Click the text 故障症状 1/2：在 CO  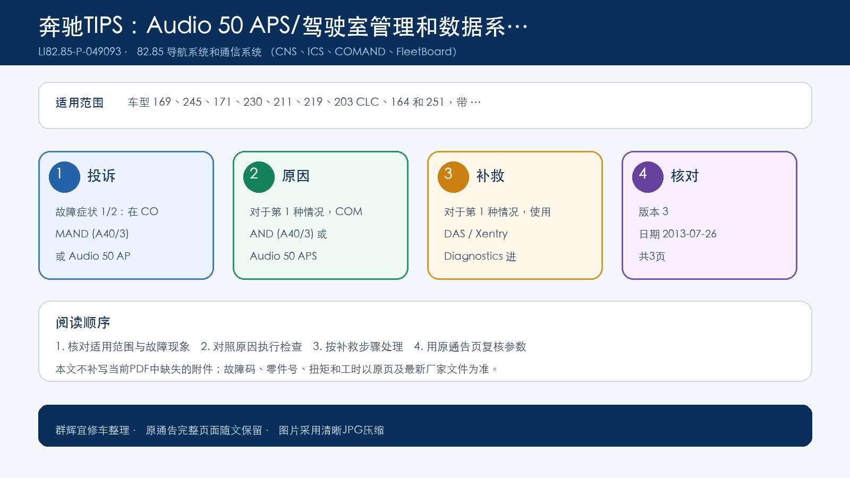coord(107,211)
